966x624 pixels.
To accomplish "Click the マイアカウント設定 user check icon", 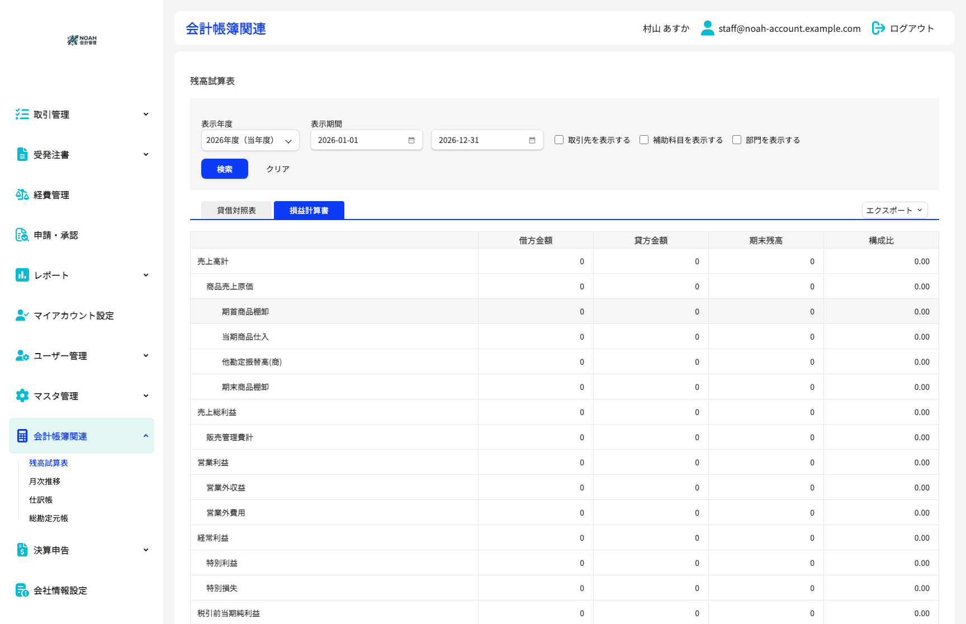I will pos(22,315).
